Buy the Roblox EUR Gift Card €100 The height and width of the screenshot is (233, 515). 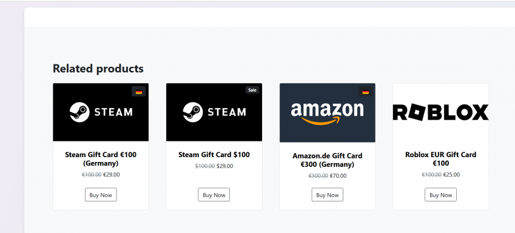click(440, 195)
